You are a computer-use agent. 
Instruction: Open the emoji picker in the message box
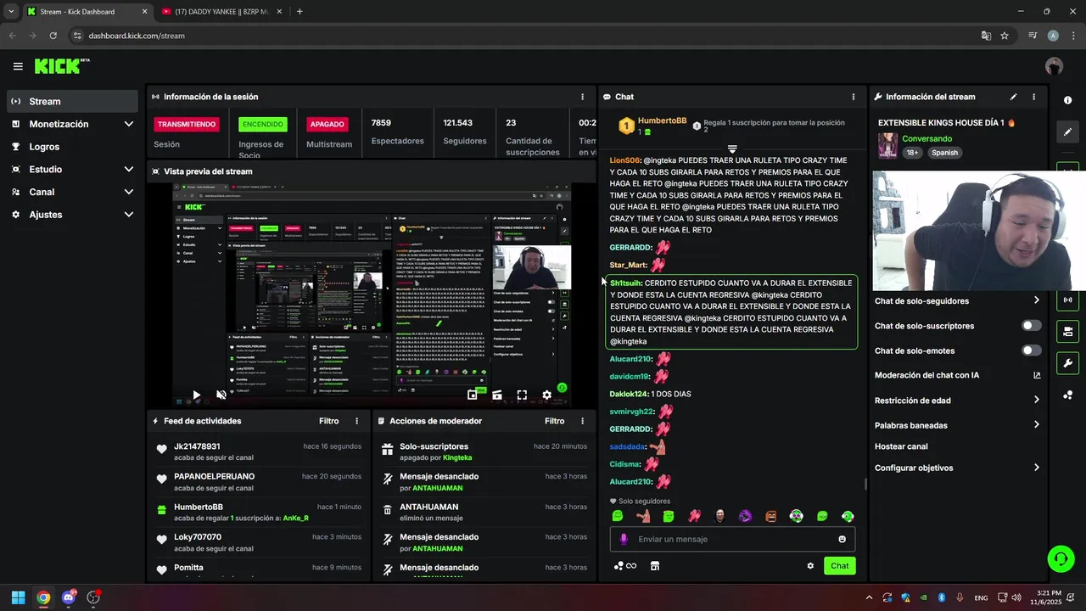842,539
